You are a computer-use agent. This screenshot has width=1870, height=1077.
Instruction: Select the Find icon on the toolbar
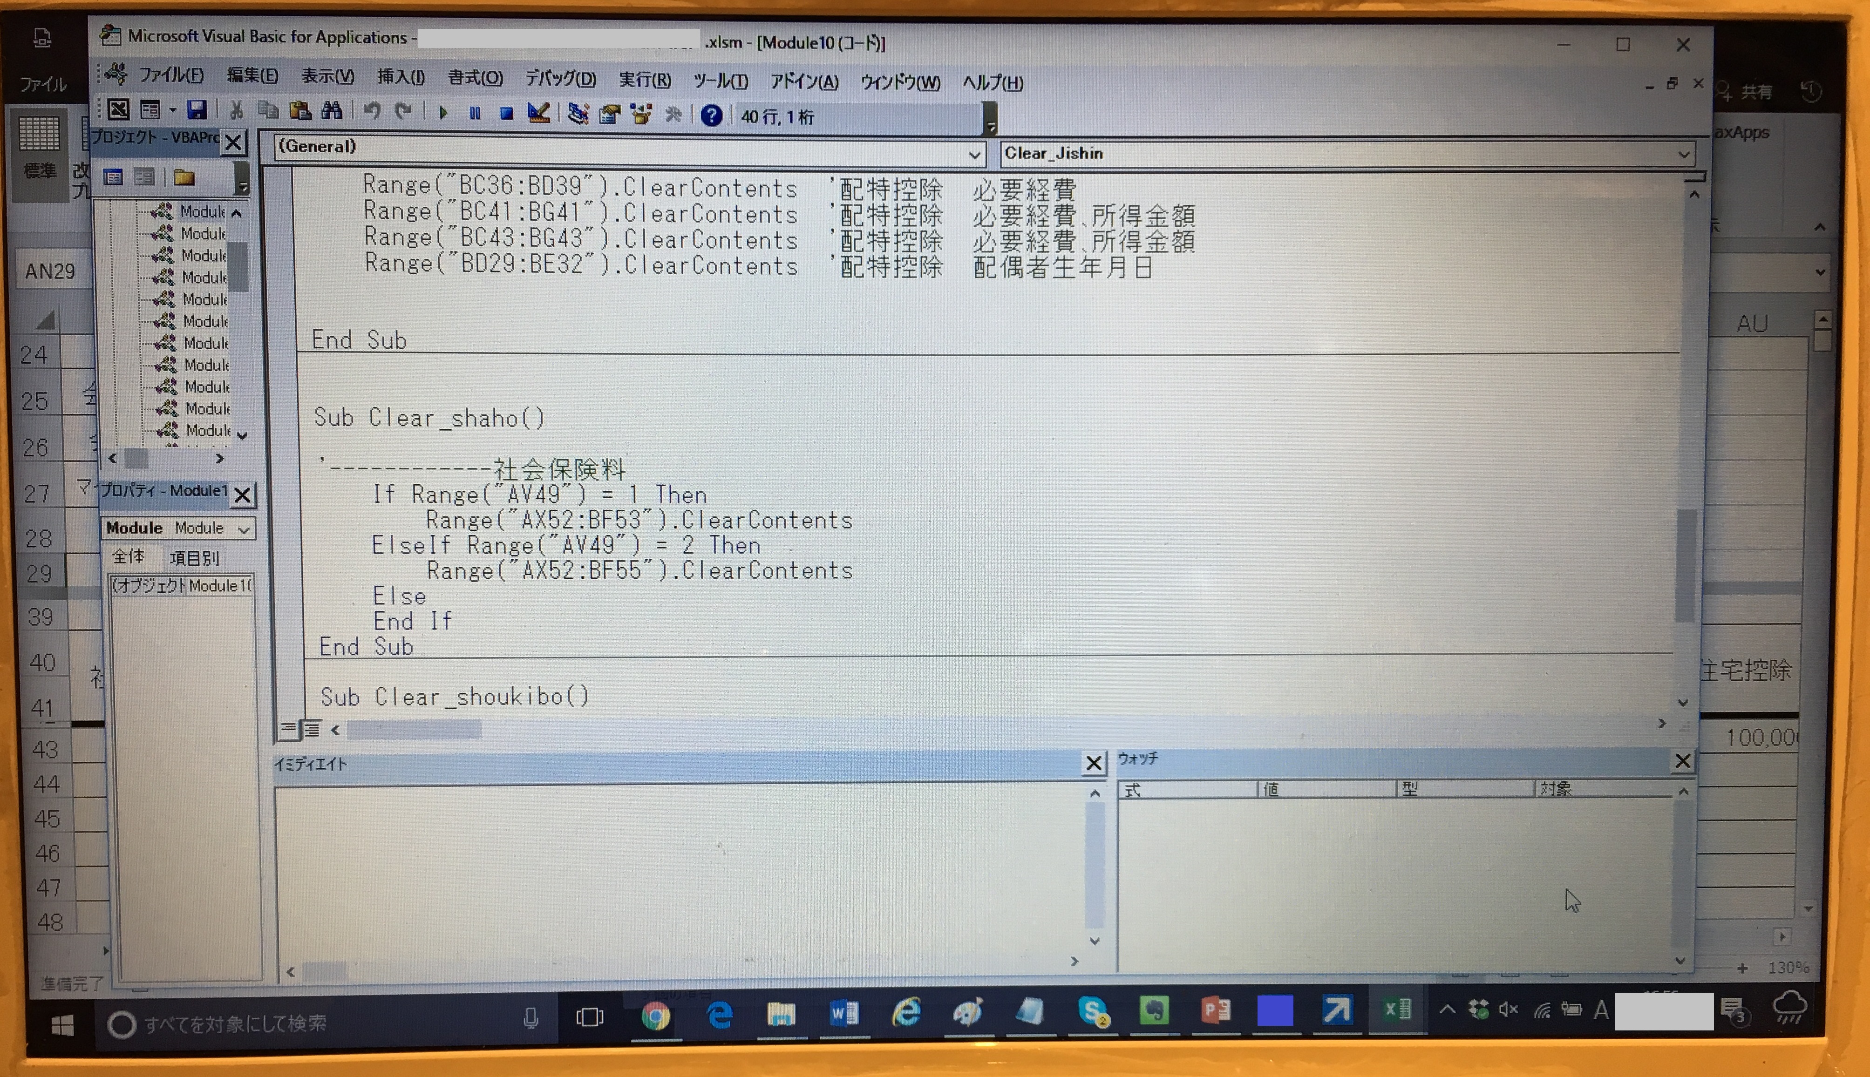coord(332,111)
